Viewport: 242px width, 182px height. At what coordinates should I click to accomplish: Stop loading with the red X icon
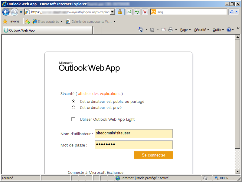pos(145,12)
